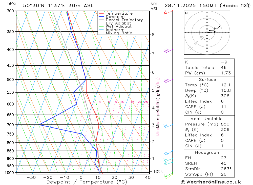Click the −20 temperature axis label
The image size is (253, 185).
coord(48,177)
